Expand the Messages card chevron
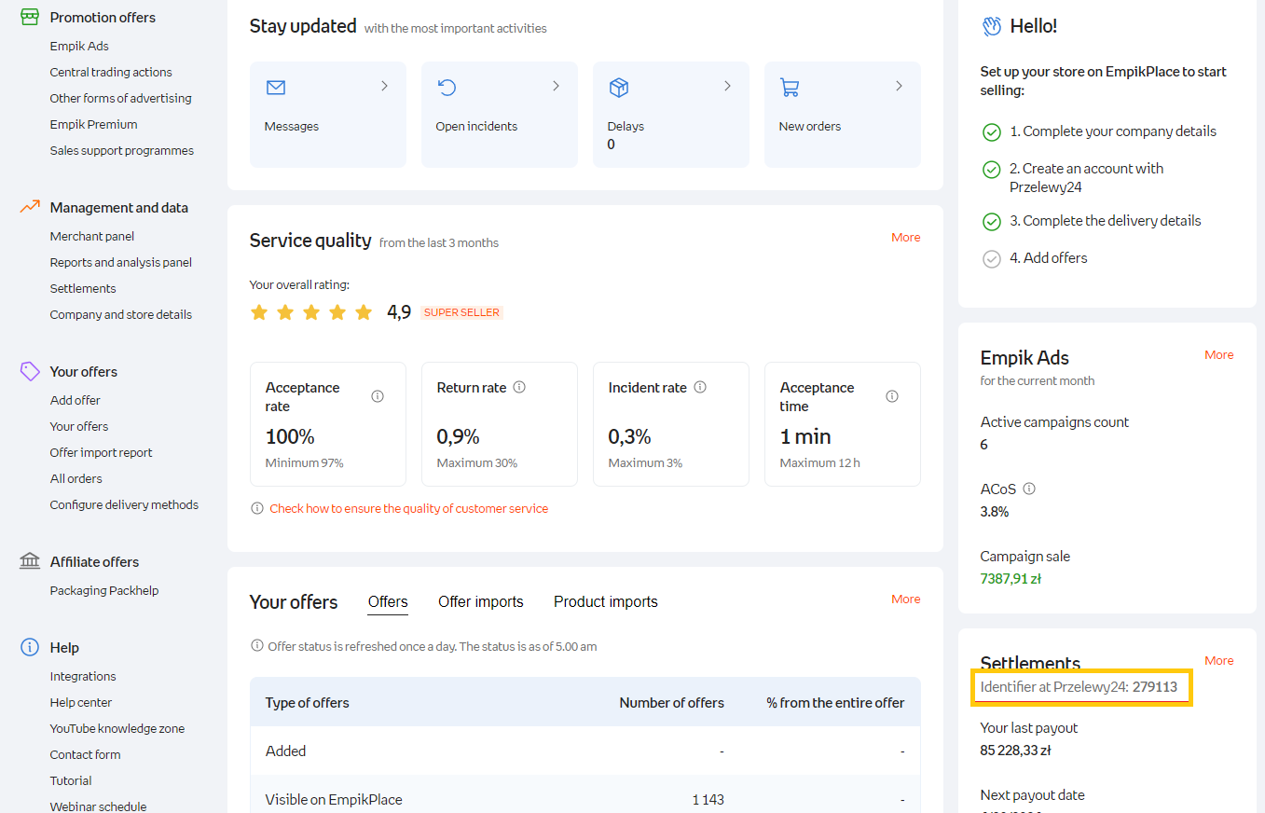 384,86
